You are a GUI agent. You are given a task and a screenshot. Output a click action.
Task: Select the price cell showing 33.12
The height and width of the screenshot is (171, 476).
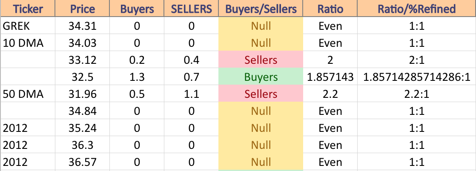coord(82,60)
